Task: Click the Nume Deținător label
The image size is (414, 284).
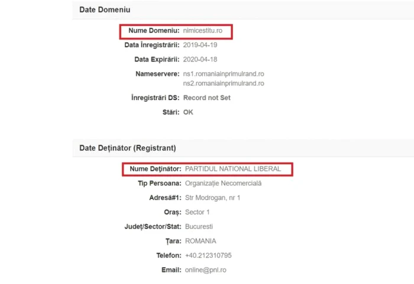Action: [x=156, y=169]
